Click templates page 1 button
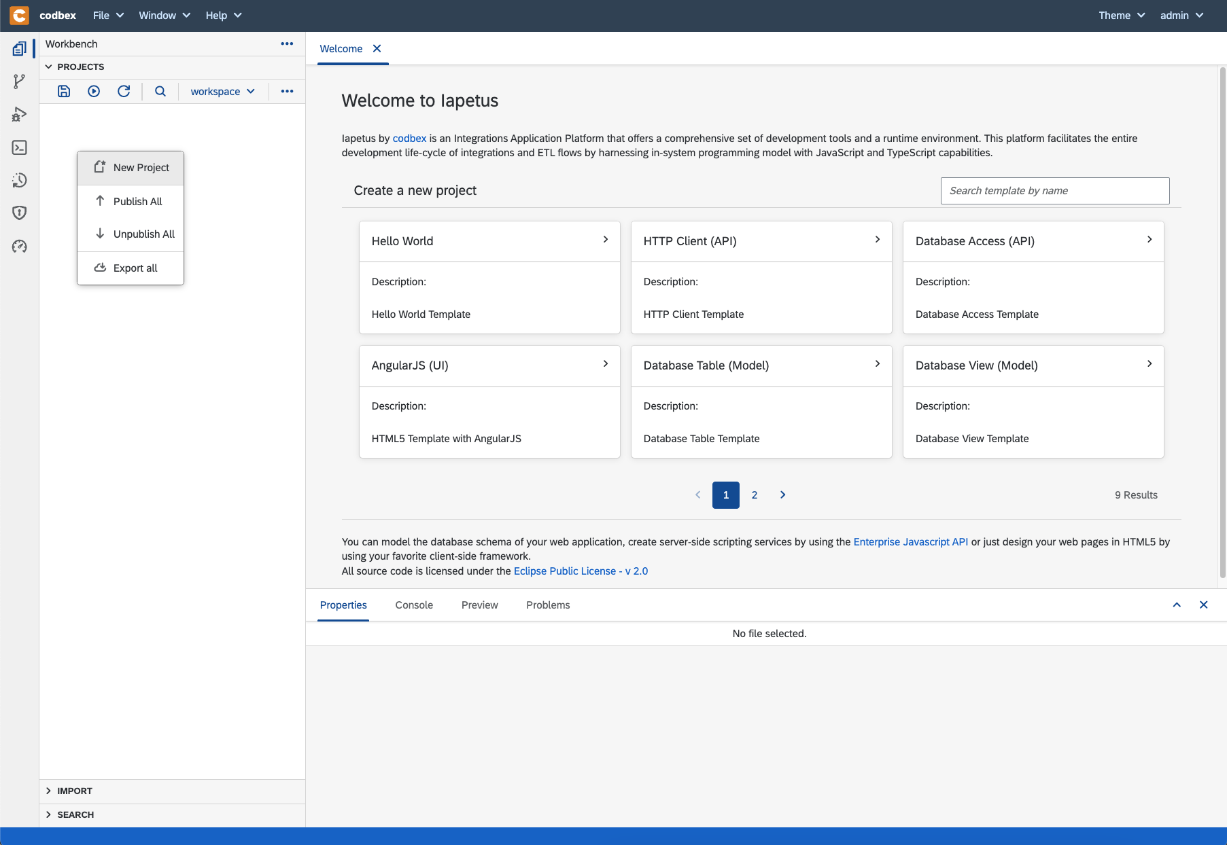 pyautogui.click(x=726, y=495)
